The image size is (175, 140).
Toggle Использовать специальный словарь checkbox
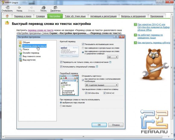tap(61, 67)
